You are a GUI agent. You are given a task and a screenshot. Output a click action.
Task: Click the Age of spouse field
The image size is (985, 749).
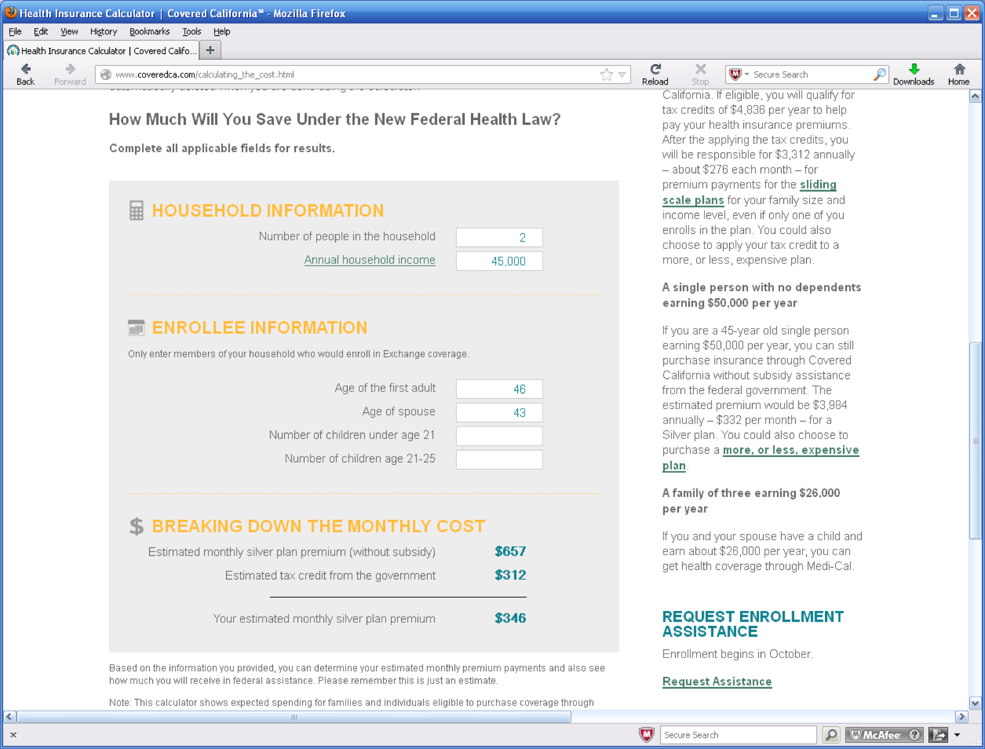pyautogui.click(x=499, y=412)
